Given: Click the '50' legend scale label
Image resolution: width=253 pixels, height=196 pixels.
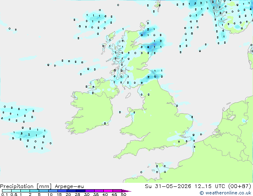Looking at the screenshot, I should pyautogui.click(x=123, y=194).
